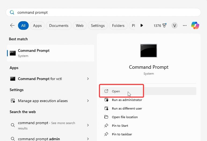Open 'command prompt - See more search results'

click(50, 125)
